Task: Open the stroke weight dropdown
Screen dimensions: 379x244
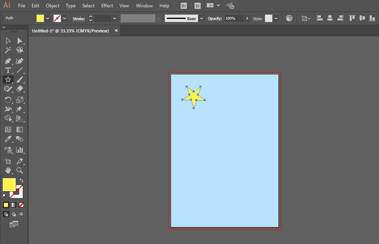Action: point(114,18)
